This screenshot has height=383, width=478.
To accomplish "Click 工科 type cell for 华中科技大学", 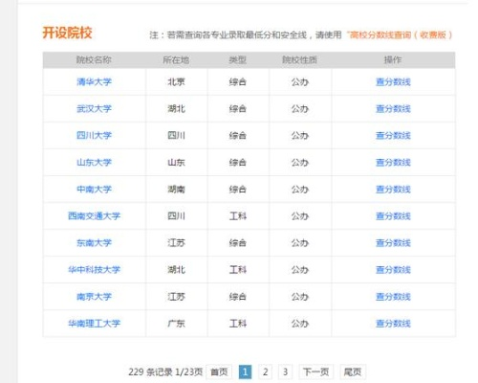I will point(238,270).
